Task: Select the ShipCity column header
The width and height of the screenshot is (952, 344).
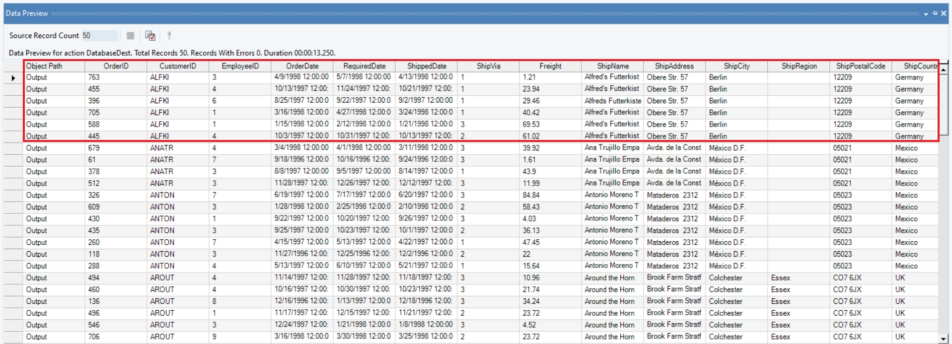Action: 736,66
